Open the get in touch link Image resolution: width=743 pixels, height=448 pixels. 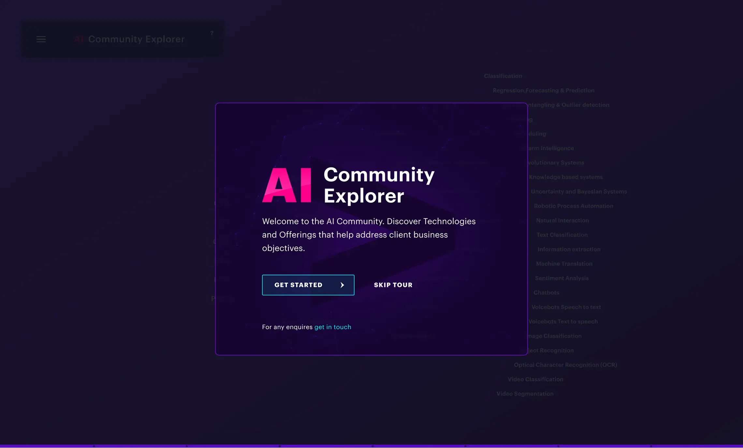tap(333, 327)
